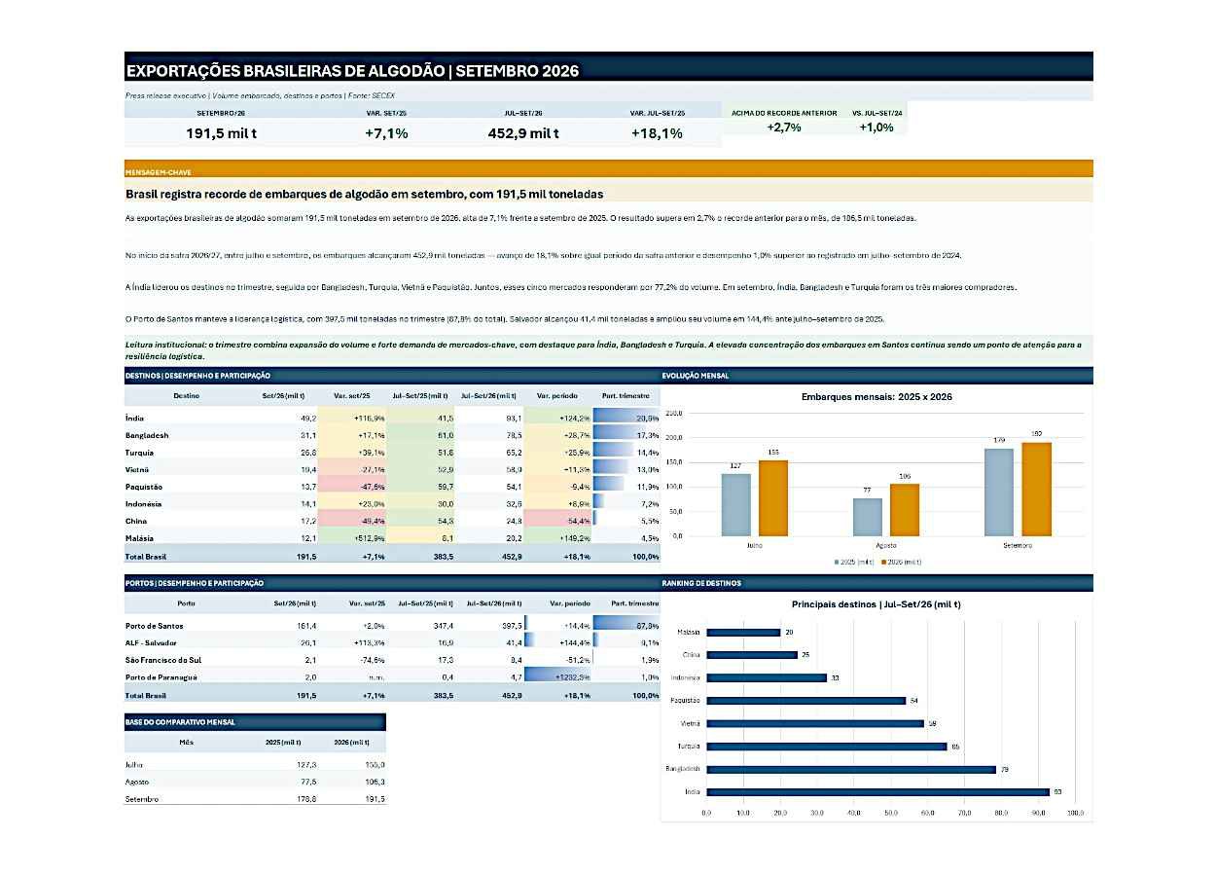Select the Índia bar in ranking chart

tap(877, 791)
